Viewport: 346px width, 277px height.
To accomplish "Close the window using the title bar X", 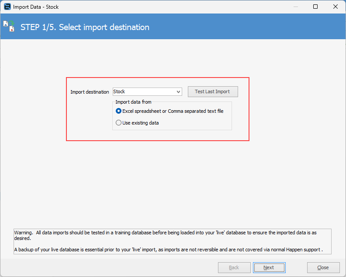I will pos(335,7).
